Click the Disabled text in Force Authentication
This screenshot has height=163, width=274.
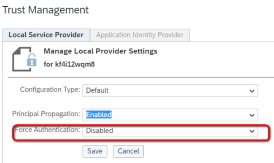[x=99, y=131]
